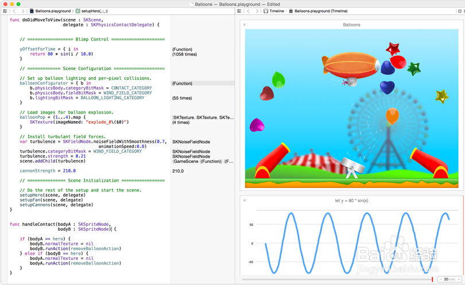Click the setupFan(scene, delegate) code line
This screenshot has height=285, width=465.
pos(51,200)
